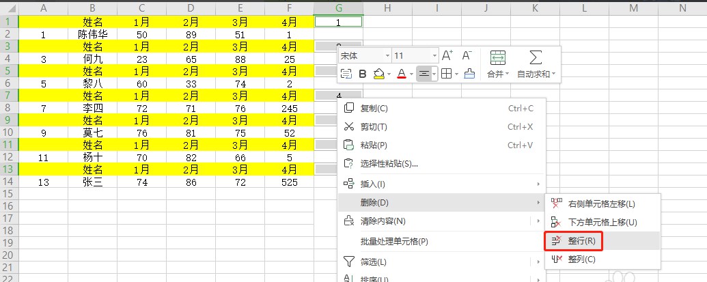Image resolution: width=707 pixels, height=282 pixels.
Task: Click the red font color A icon
Action: pyautogui.click(x=402, y=74)
